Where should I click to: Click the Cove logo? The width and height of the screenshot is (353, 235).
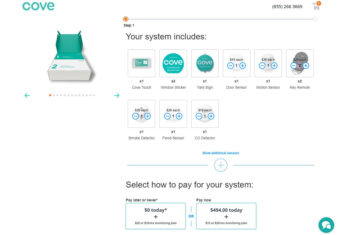38,6
